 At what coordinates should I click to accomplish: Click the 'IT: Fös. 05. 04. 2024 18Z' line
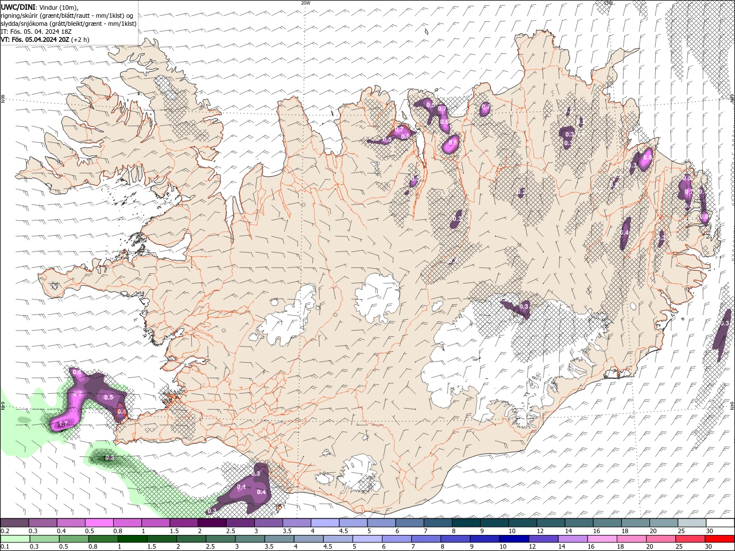pos(35,32)
